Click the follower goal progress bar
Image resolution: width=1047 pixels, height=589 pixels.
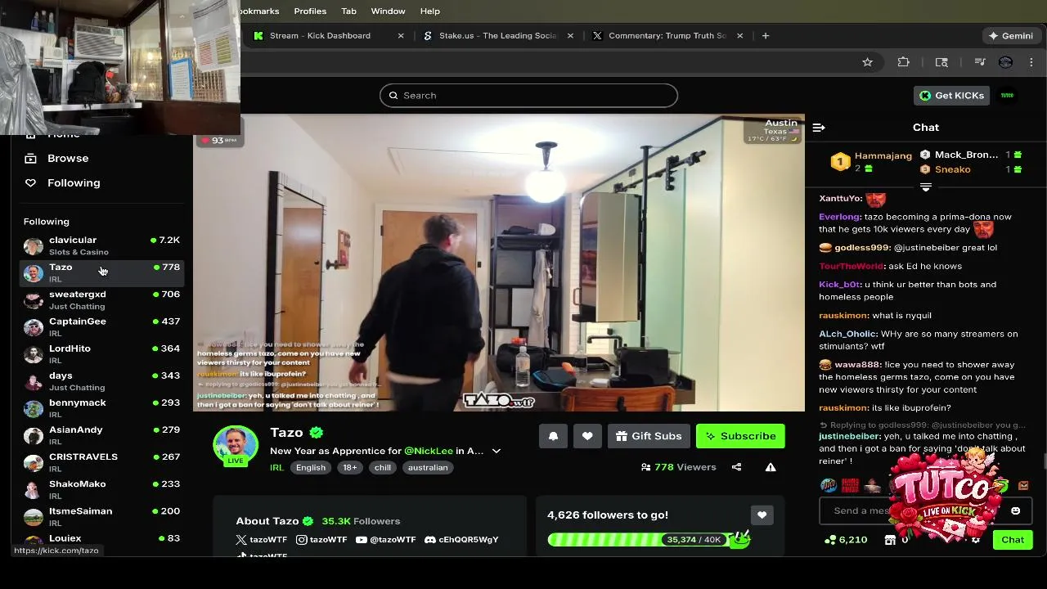(648, 540)
